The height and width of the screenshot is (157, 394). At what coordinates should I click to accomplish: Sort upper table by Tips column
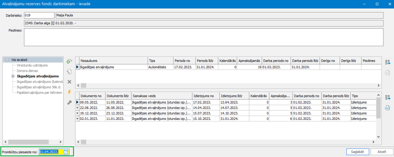[x=160, y=61]
